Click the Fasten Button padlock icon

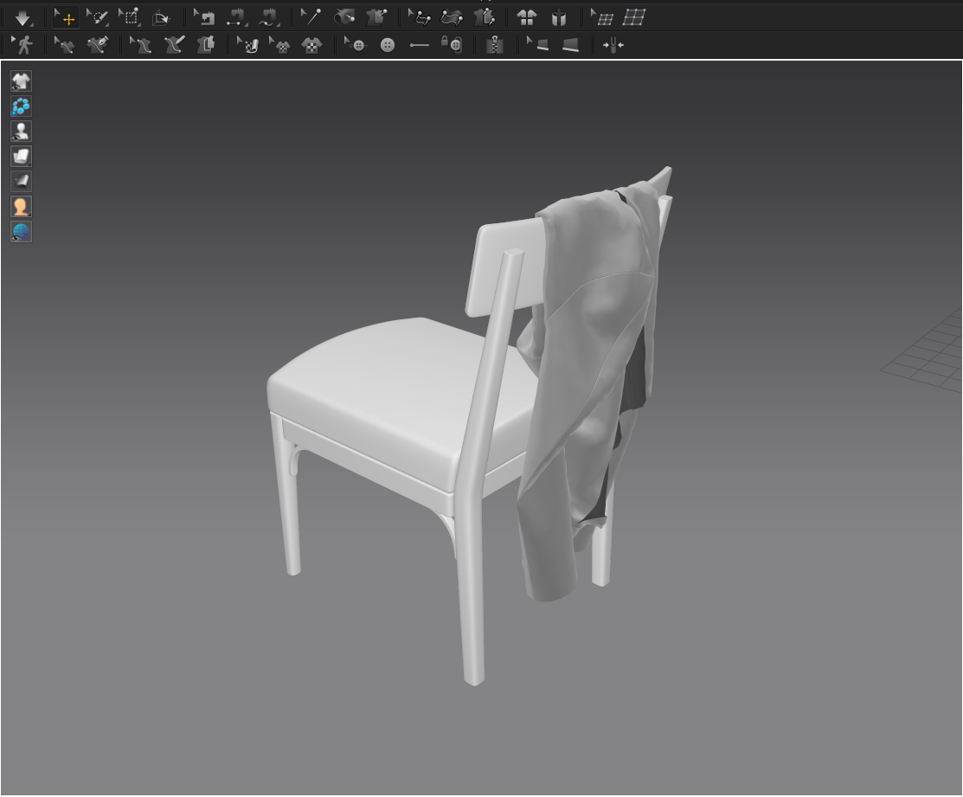[452, 45]
